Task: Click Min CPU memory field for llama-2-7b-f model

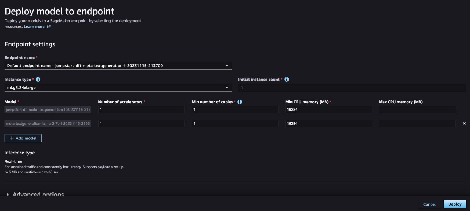Action: coord(329,124)
